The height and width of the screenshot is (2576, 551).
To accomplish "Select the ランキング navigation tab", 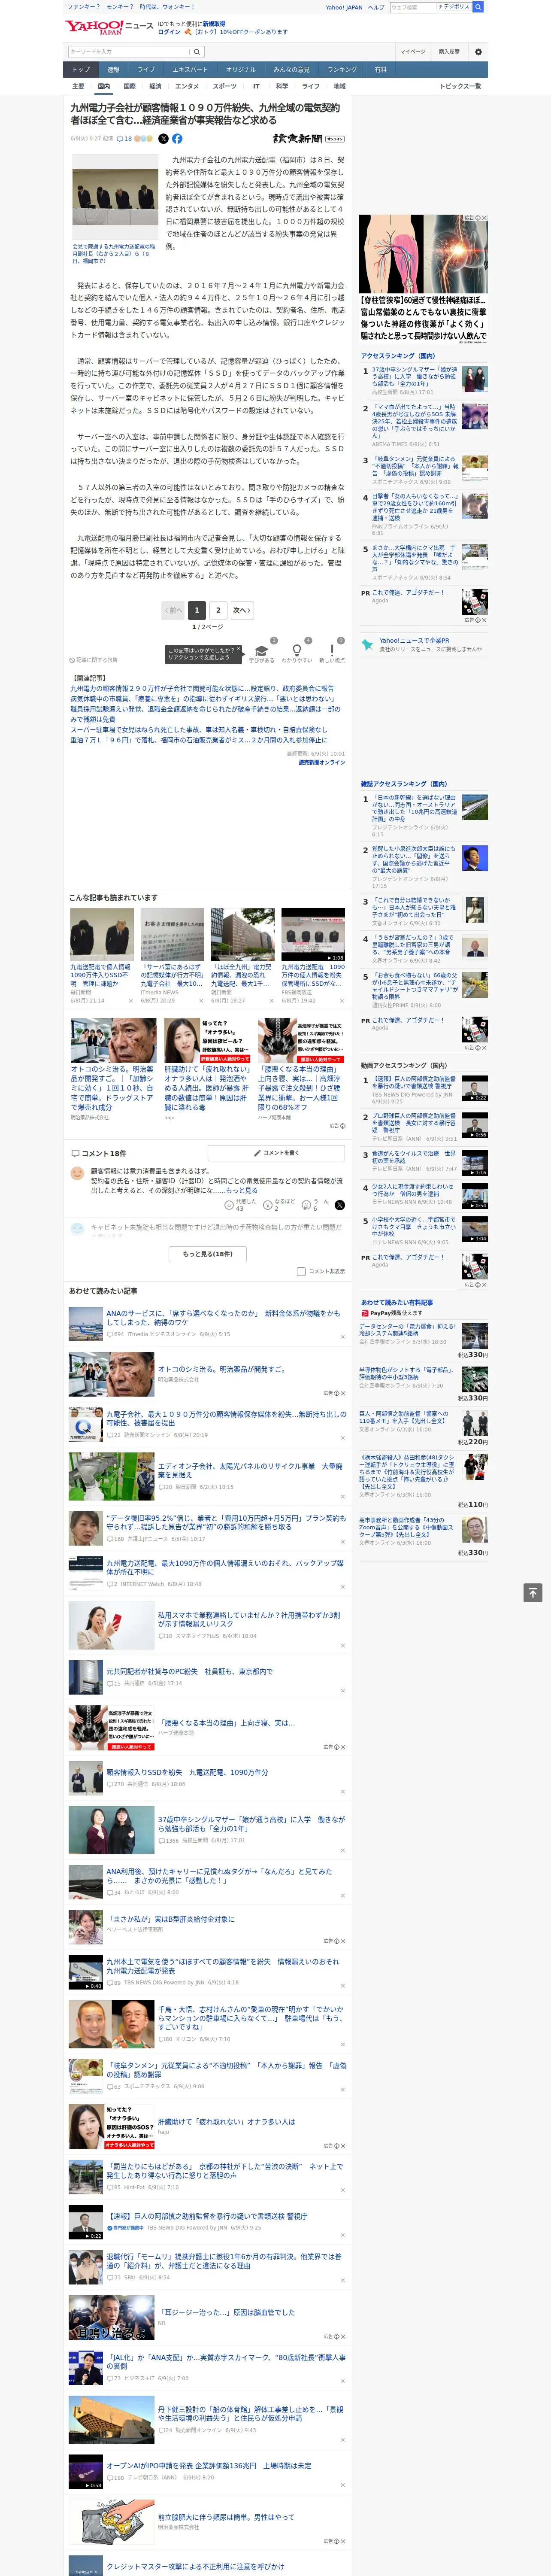I will click(342, 70).
